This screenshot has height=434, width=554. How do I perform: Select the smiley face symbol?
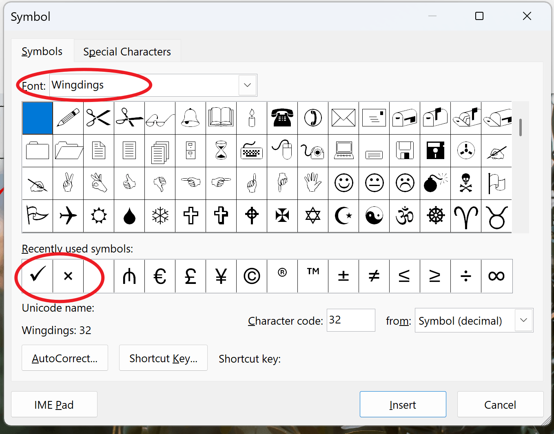(x=343, y=183)
